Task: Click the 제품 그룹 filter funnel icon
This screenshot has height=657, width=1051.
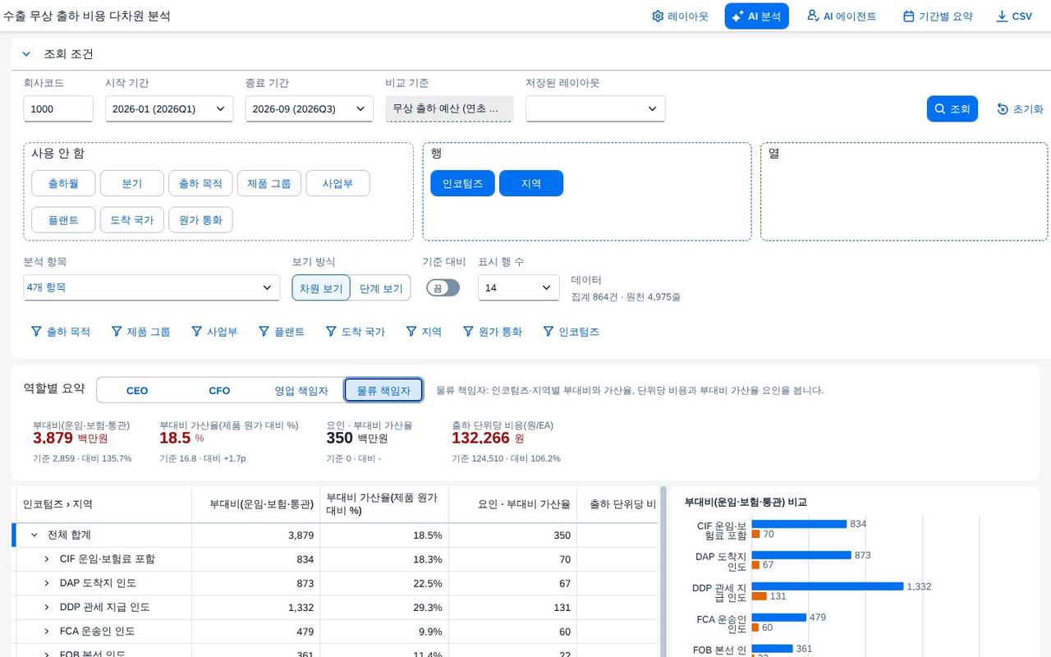Action: tap(116, 332)
